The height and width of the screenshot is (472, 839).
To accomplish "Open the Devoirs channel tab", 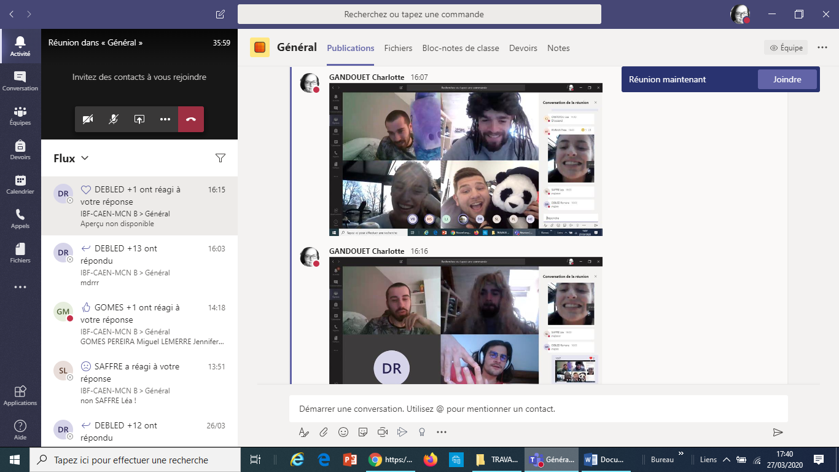I will point(523,48).
